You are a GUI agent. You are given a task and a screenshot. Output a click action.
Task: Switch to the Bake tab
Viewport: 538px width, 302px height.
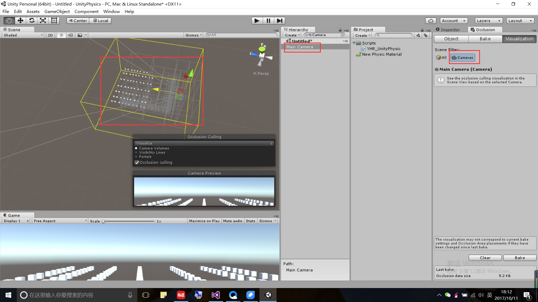pyautogui.click(x=485, y=39)
